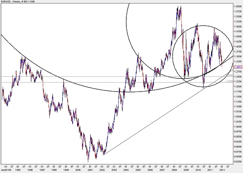Click the 1.3500 price axis label
This screenshot has height=173, width=243.
[238, 56]
